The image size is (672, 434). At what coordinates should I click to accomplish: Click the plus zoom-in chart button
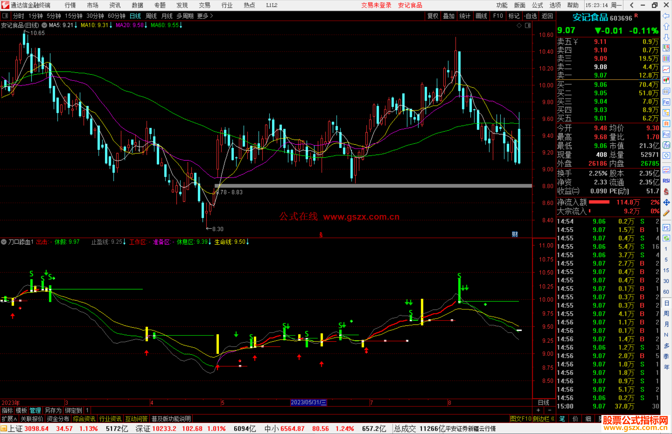coord(539,410)
